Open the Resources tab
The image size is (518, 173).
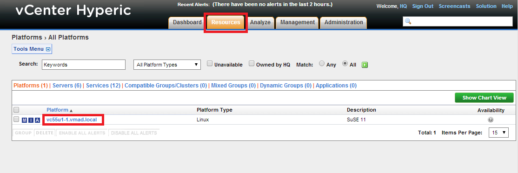(x=226, y=22)
